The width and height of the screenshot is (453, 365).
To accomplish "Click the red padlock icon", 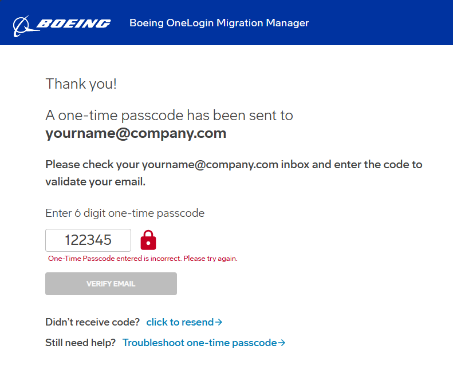I will click(148, 240).
